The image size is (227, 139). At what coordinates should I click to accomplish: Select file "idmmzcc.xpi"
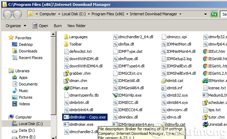(177, 37)
